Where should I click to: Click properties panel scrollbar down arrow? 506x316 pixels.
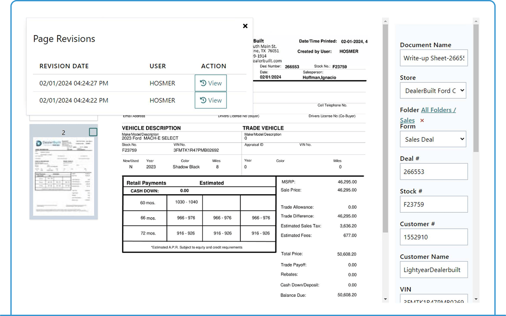pos(476,299)
